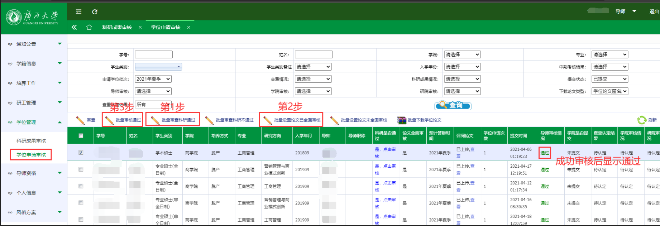
Task: Toggle the select-all checkbox in table header
Action: [x=81, y=136]
